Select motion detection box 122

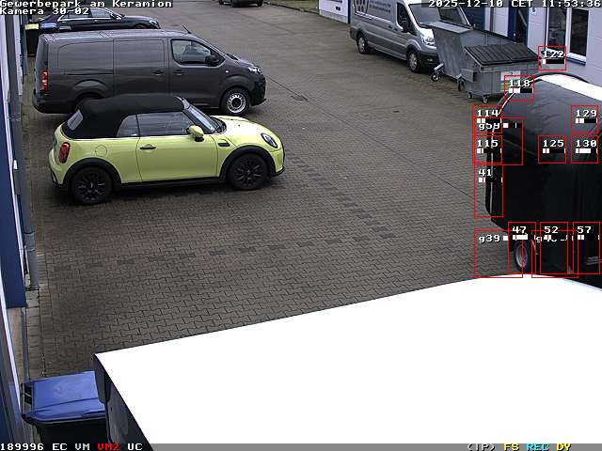point(553,58)
